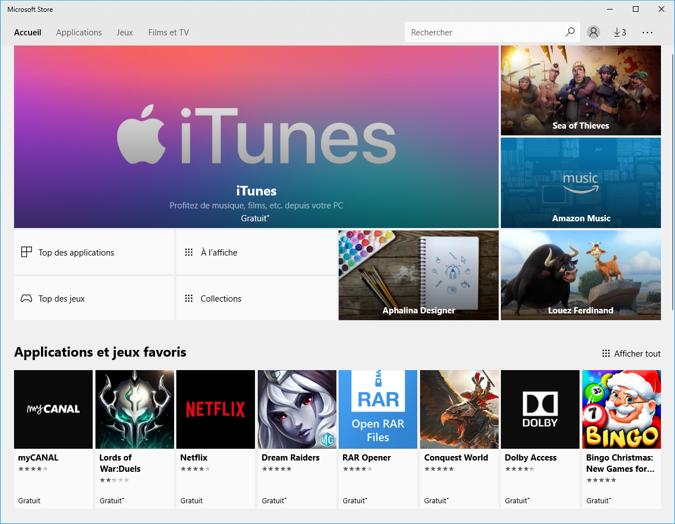Viewport: 675px width, 524px height.
Task: Click the Netflix title text
Action: (x=194, y=458)
